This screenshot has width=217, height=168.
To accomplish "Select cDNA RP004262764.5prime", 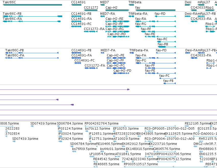I will [x=101, y=124].
